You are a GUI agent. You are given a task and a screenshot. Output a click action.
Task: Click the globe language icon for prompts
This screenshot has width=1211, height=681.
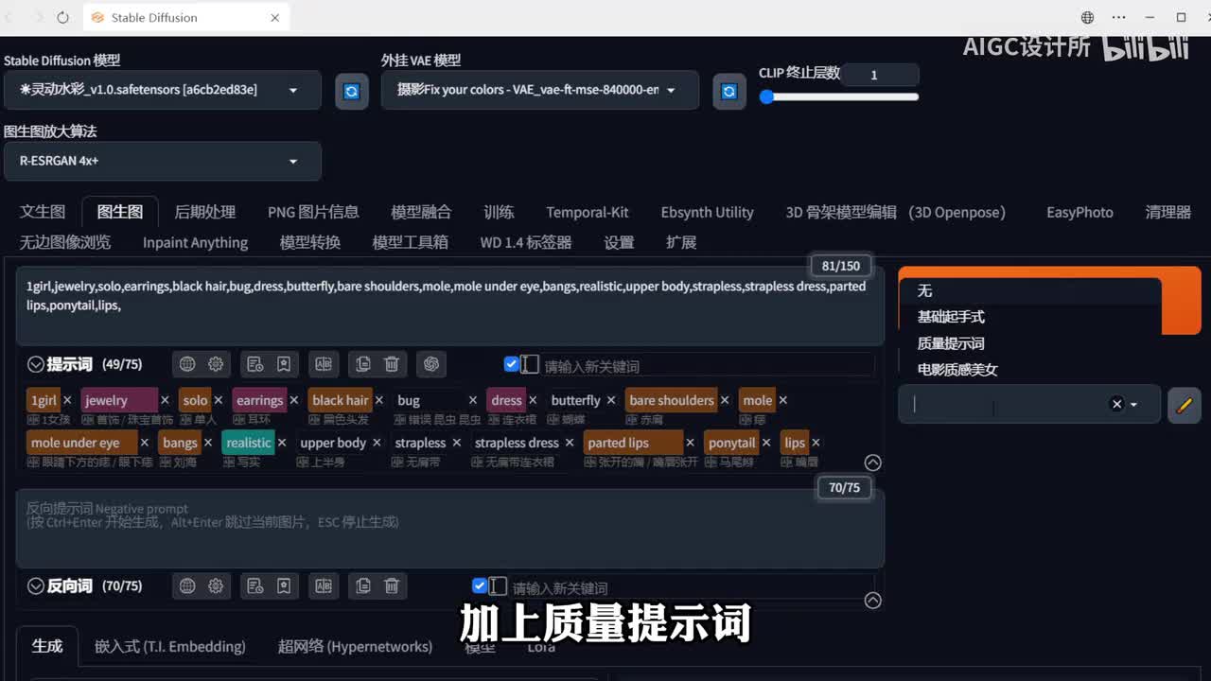click(x=187, y=364)
